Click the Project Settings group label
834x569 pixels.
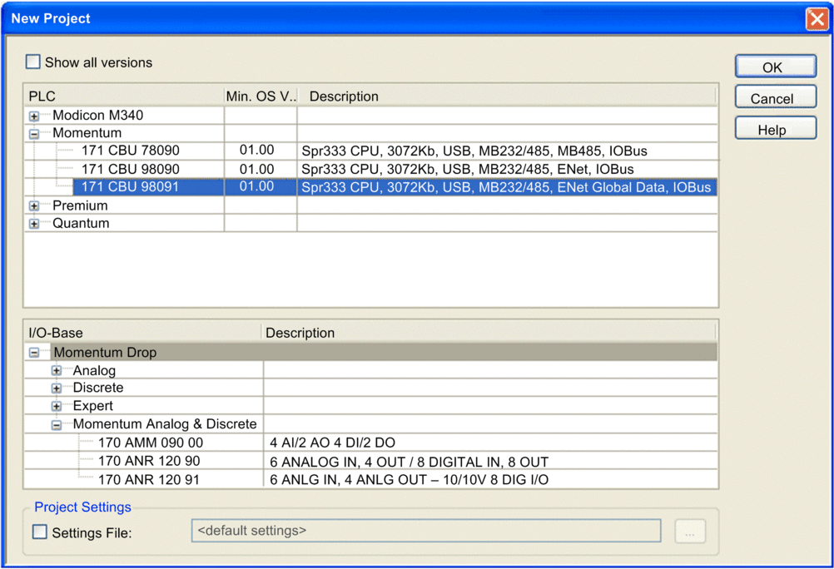pos(82,507)
